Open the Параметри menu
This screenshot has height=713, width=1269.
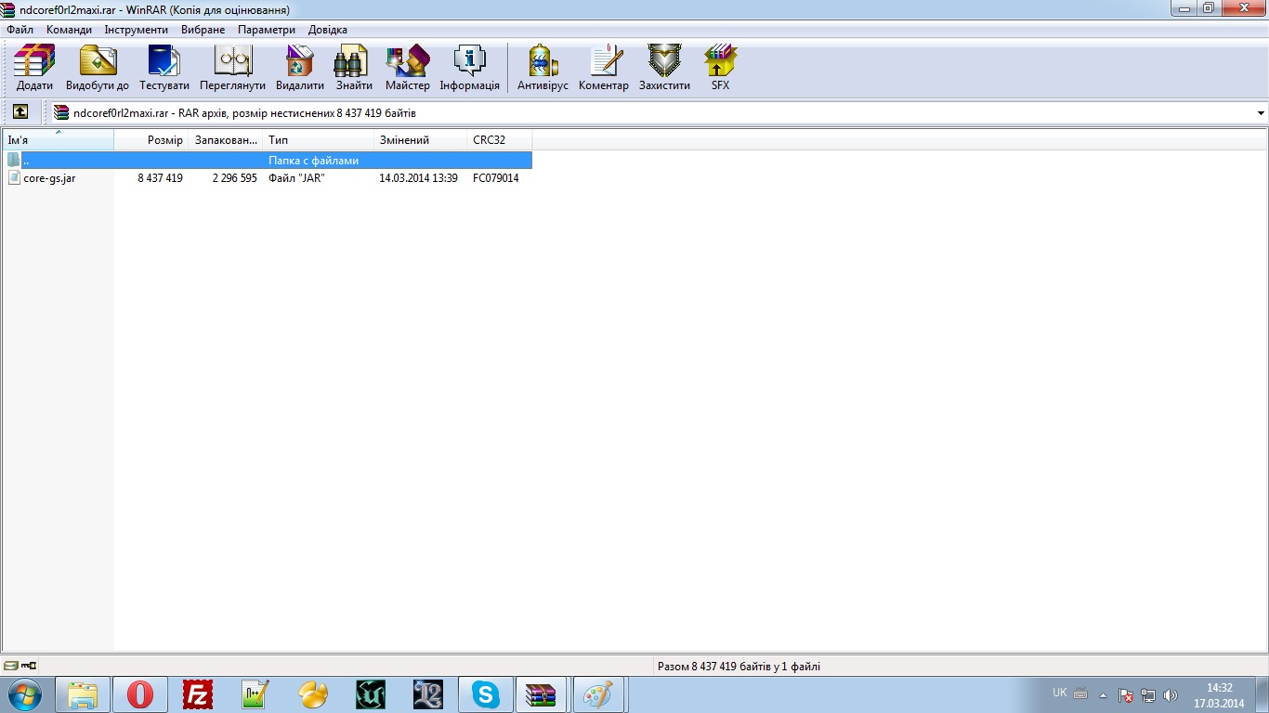267,30
